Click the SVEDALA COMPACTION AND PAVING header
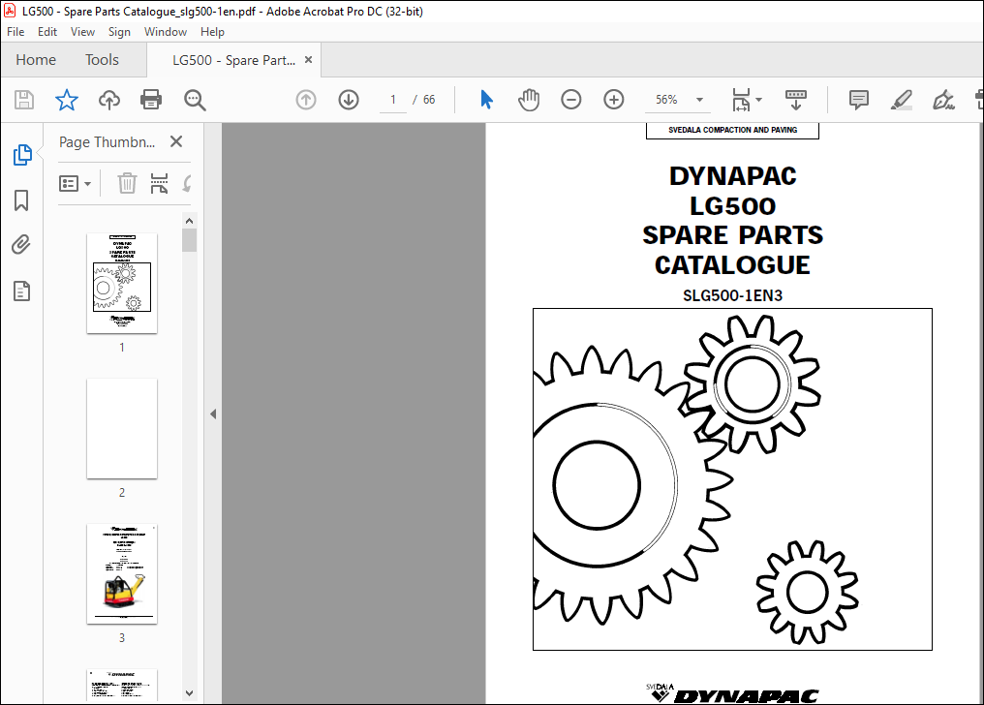The width and height of the screenshot is (984, 705). click(732, 130)
